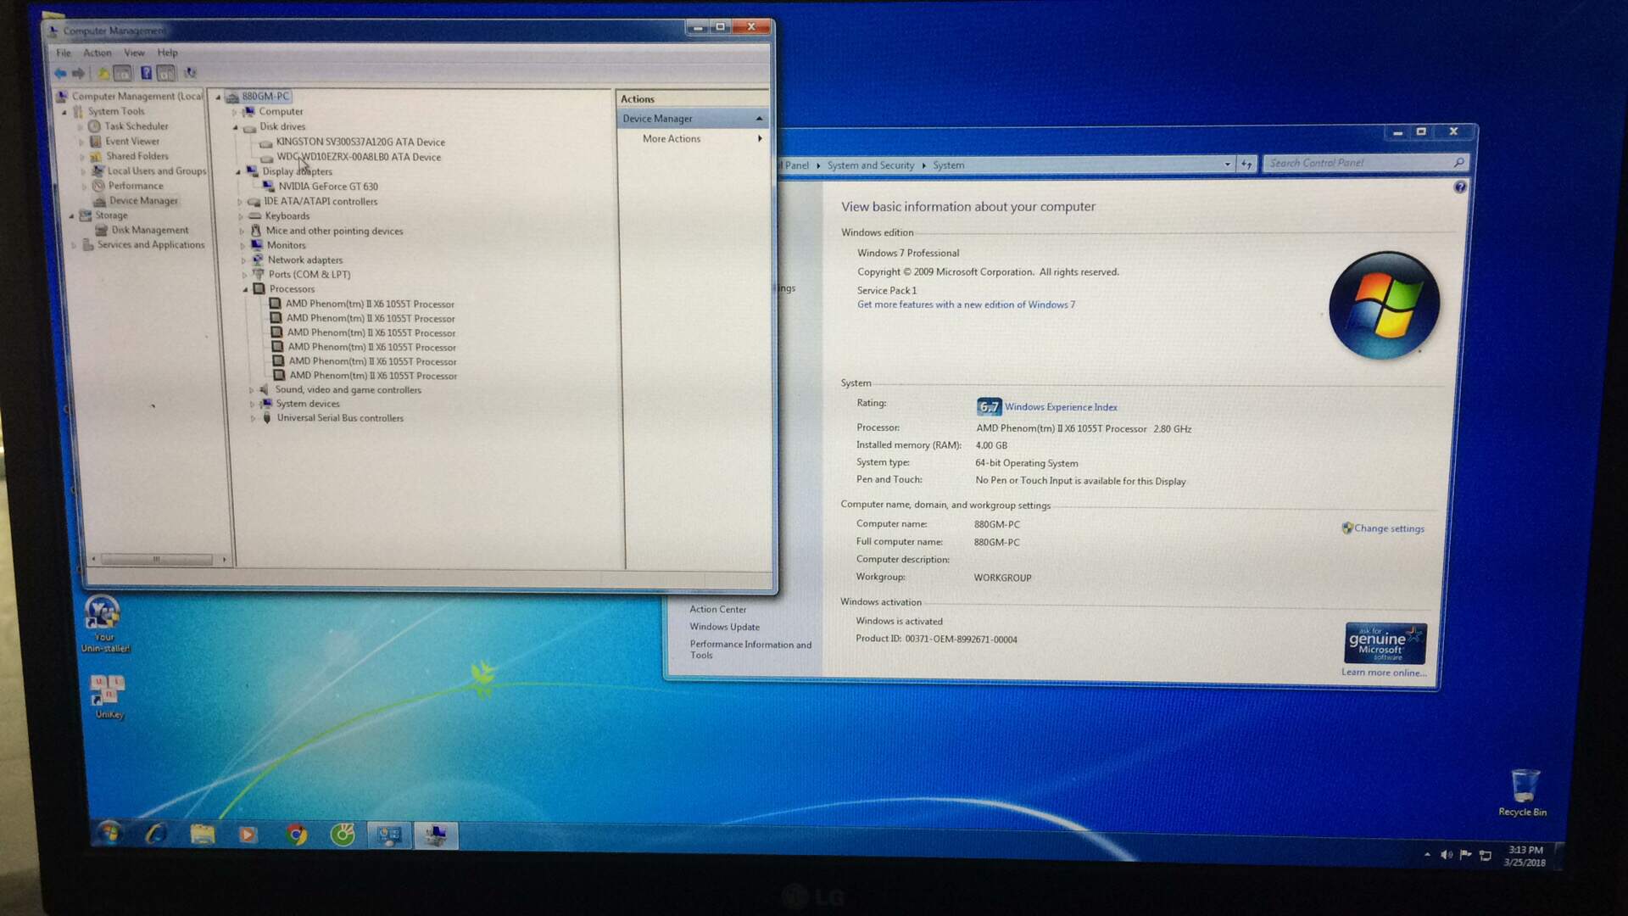Click the Scan for hardware changes toolbar icon
Viewport: 1628px width, 916px height.
[x=190, y=73]
